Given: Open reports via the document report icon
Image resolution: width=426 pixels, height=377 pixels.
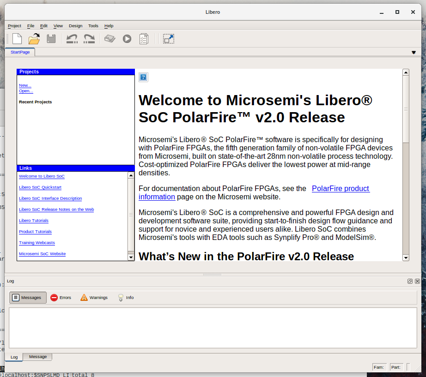Looking at the screenshot, I should point(143,39).
